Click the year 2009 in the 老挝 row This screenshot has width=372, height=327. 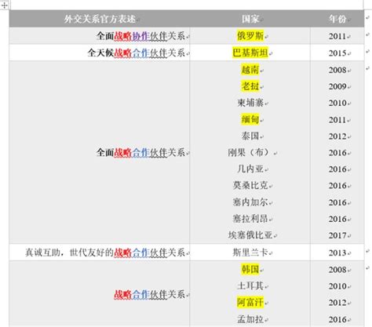coord(337,86)
